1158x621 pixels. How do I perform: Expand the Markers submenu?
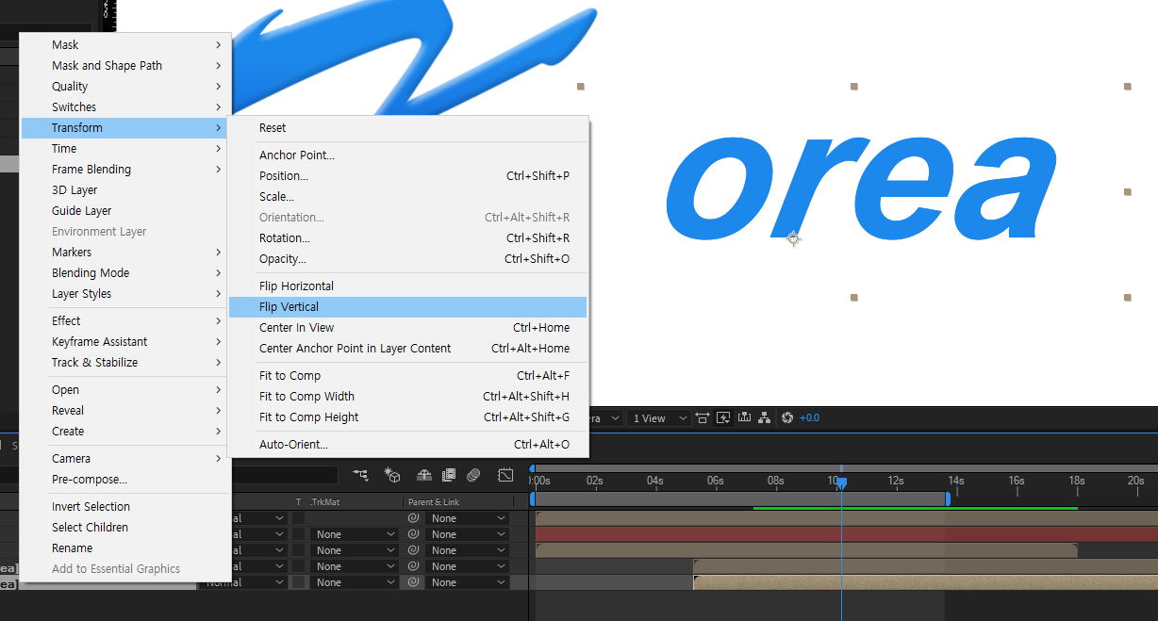click(x=125, y=252)
